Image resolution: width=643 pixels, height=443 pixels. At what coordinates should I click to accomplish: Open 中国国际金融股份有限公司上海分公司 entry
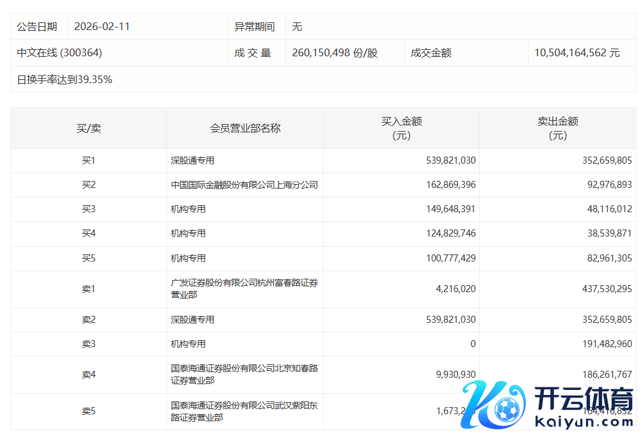click(x=244, y=185)
